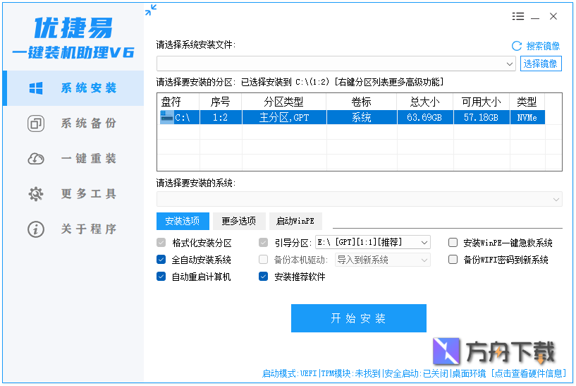Toggle 引导分区 checkbox
The image size is (576, 386).
tap(264, 243)
